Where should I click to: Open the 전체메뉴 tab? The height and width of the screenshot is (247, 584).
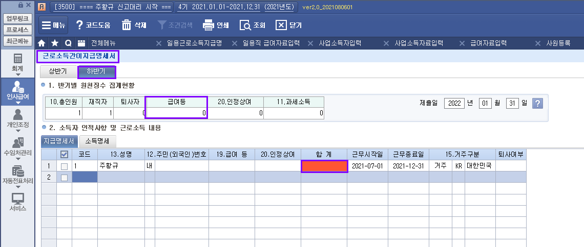point(103,43)
